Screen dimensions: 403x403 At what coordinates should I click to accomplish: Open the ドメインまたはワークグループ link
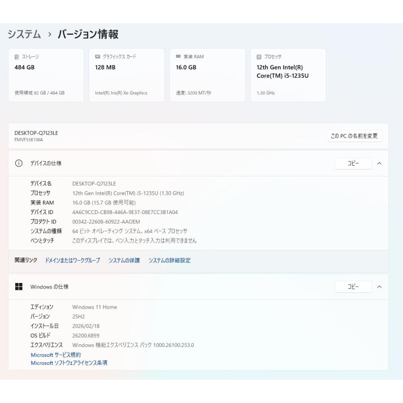point(73,260)
